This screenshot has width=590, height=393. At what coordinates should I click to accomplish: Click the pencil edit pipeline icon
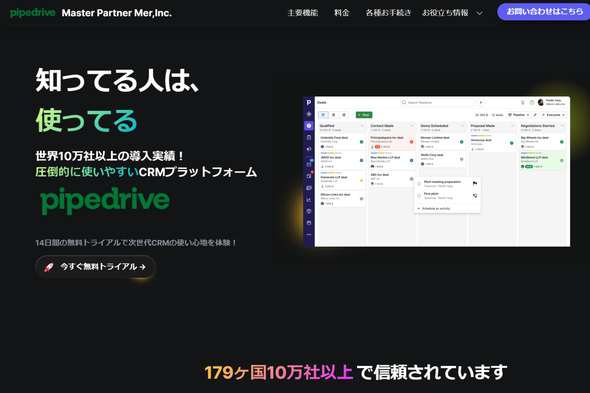click(x=535, y=115)
